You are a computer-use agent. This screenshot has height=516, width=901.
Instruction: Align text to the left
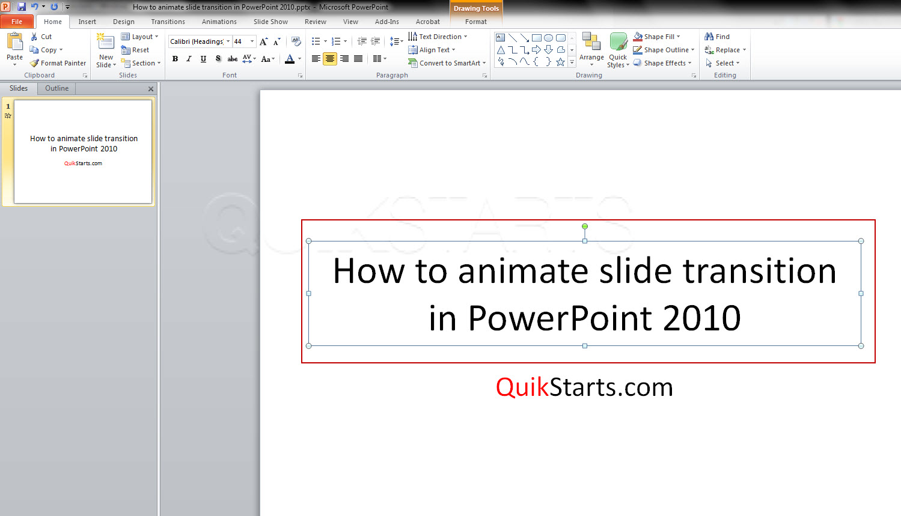pos(316,58)
